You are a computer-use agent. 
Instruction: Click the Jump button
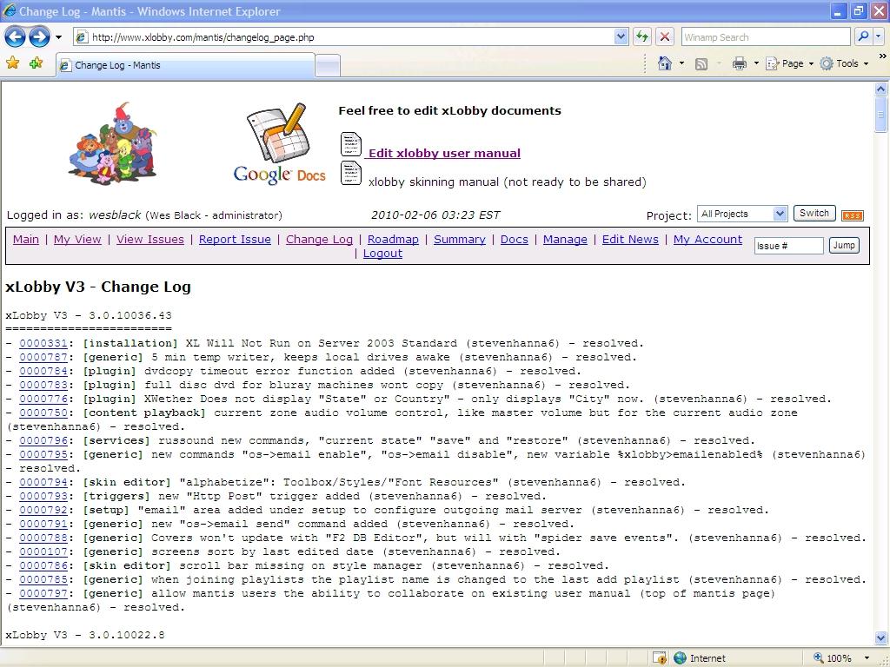tap(844, 245)
